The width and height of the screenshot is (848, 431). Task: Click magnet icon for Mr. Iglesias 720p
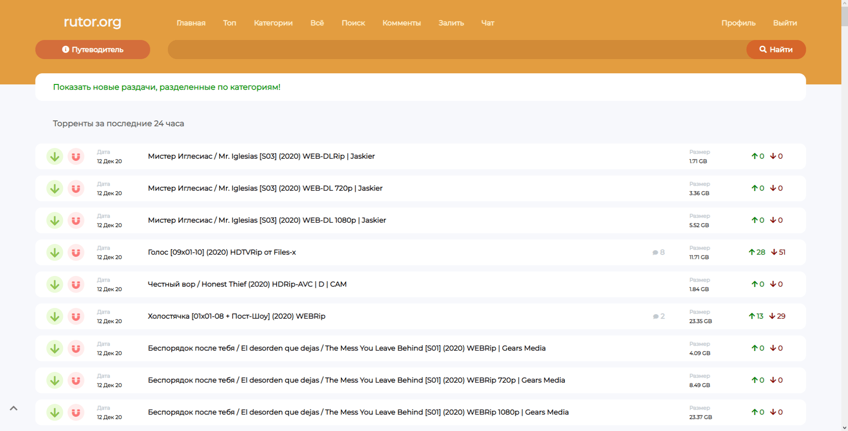[76, 188]
